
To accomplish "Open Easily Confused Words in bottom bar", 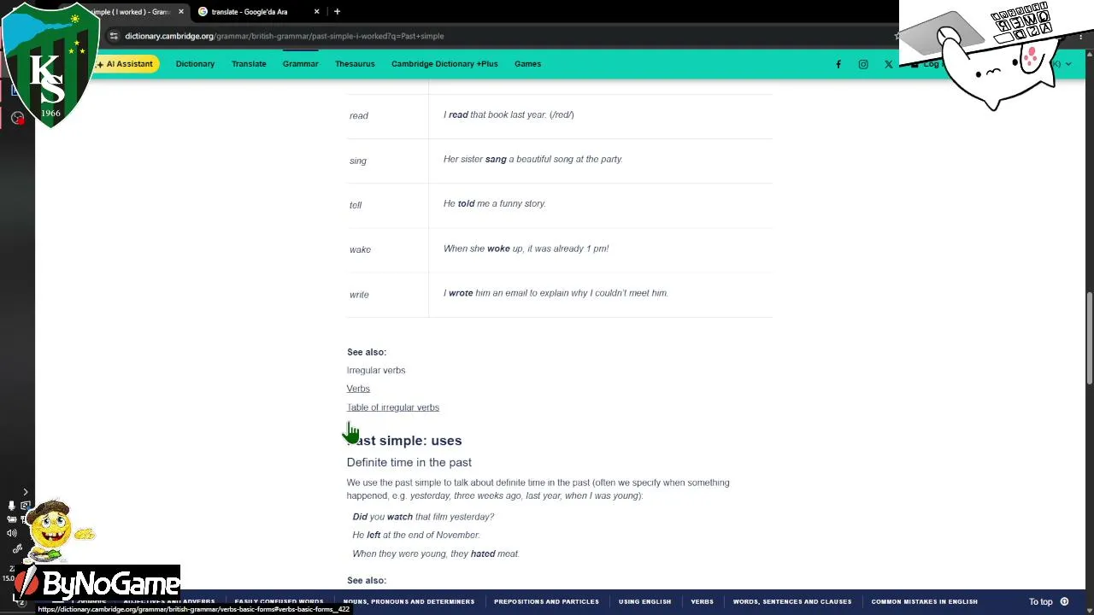I will 279,601.
